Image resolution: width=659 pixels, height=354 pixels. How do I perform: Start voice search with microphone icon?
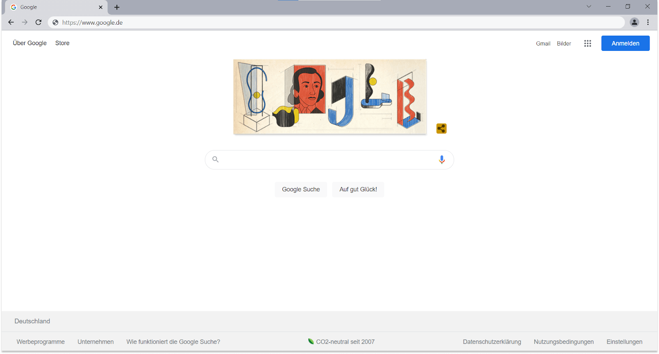[442, 160]
